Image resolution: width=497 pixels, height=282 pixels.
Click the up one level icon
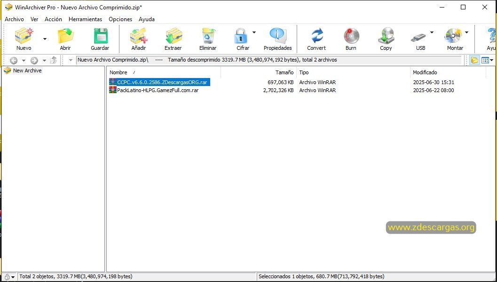click(54, 60)
